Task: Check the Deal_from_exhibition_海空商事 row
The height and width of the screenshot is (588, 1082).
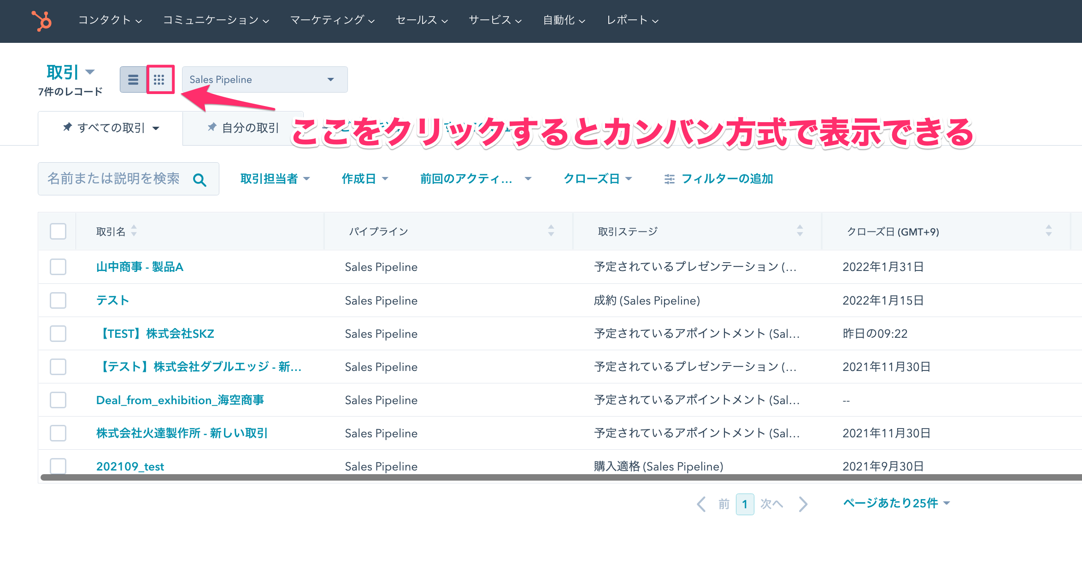Action: [58, 400]
